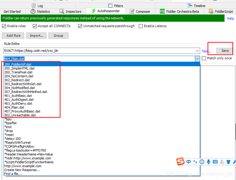The image size is (236, 180).
Task: Uncheck the Enable rules checkbox
Action: point(4,26)
